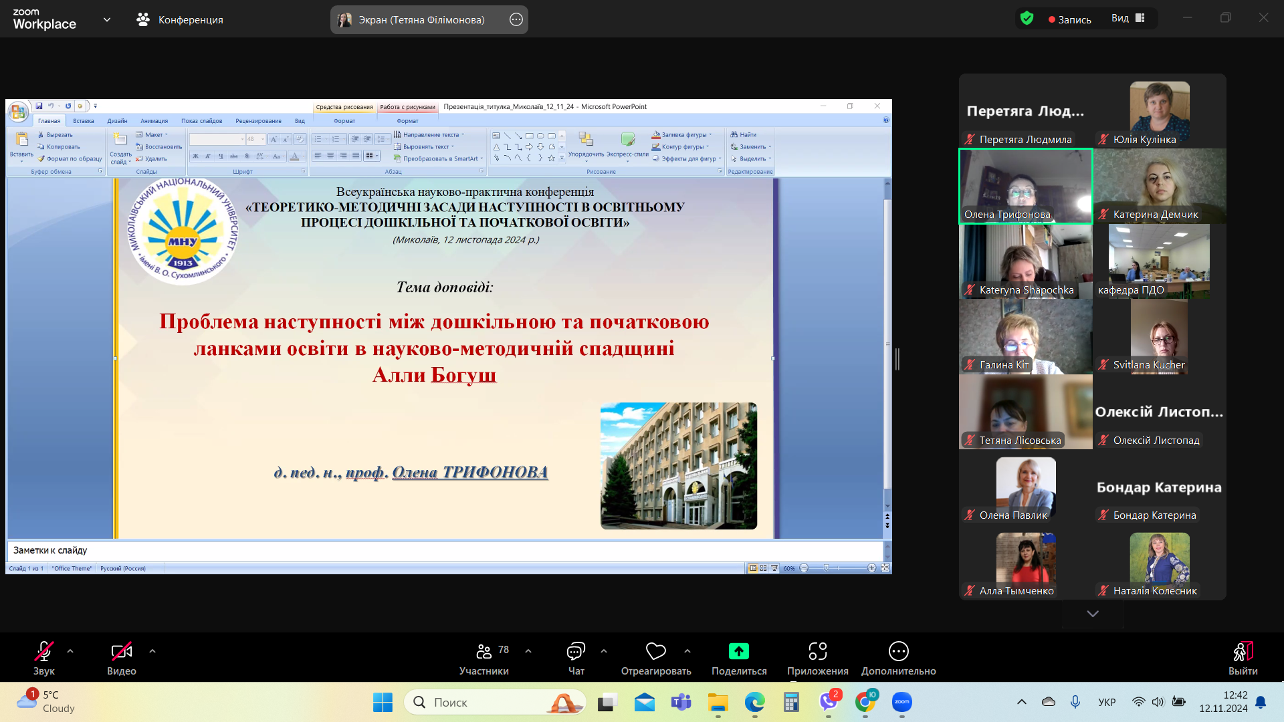
Task: Click the Office button in PowerPoint
Action: (18, 112)
